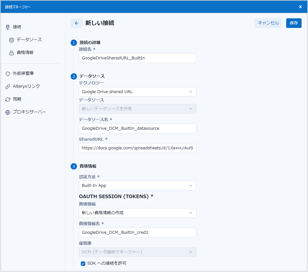Open the テクノロジー dropdown
Image resolution: width=308 pixels, height=272 pixels.
(137, 92)
